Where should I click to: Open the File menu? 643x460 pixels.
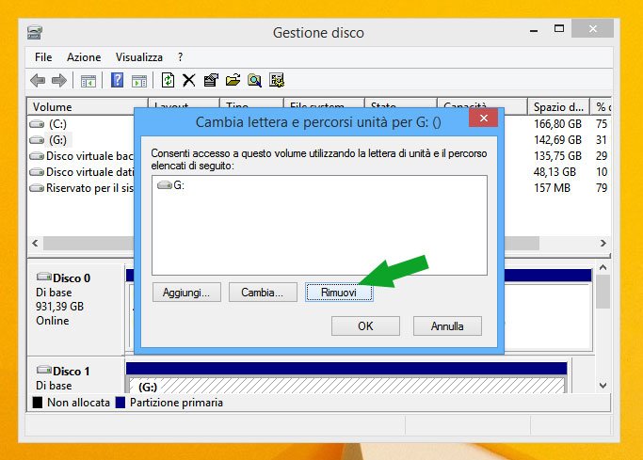(43, 57)
